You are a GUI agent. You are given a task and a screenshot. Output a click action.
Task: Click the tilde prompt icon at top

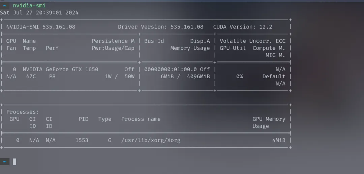coord(5,6)
